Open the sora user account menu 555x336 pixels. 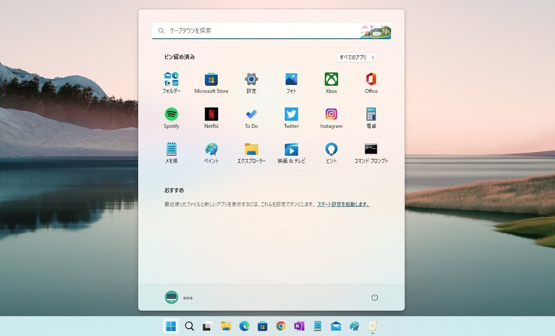click(179, 297)
